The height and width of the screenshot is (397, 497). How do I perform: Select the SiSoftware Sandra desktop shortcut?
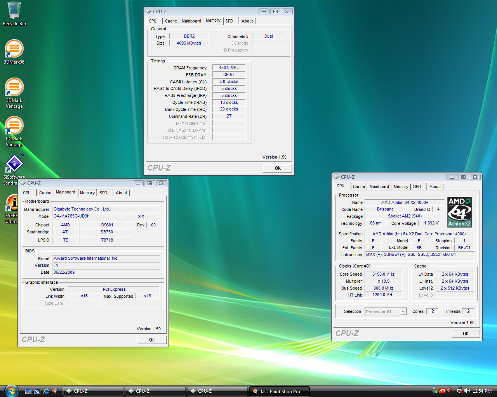pos(14,170)
